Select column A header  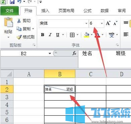point(29,74)
